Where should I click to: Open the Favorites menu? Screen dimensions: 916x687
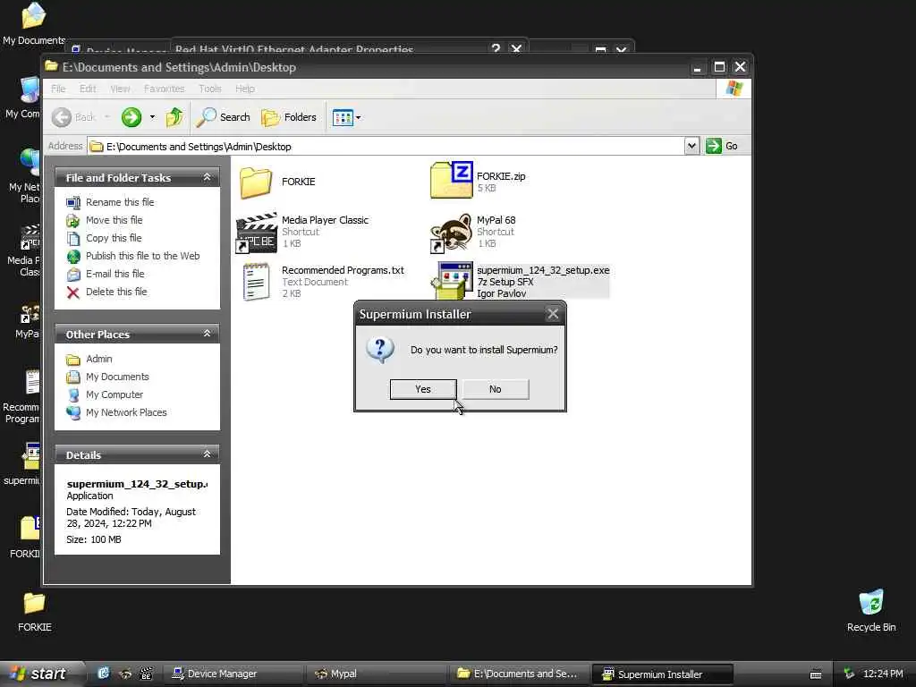(165, 89)
